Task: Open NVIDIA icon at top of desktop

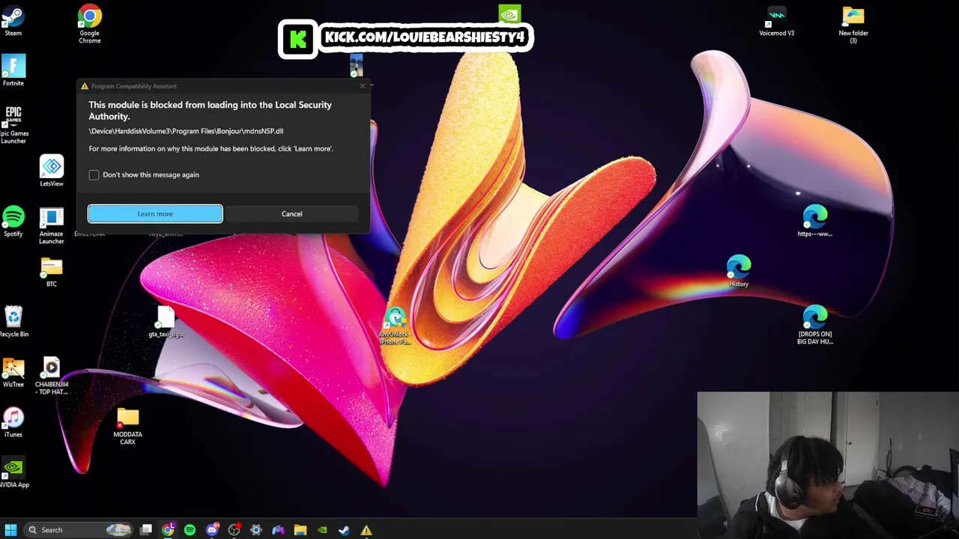Action: pyautogui.click(x=509, y=13)
